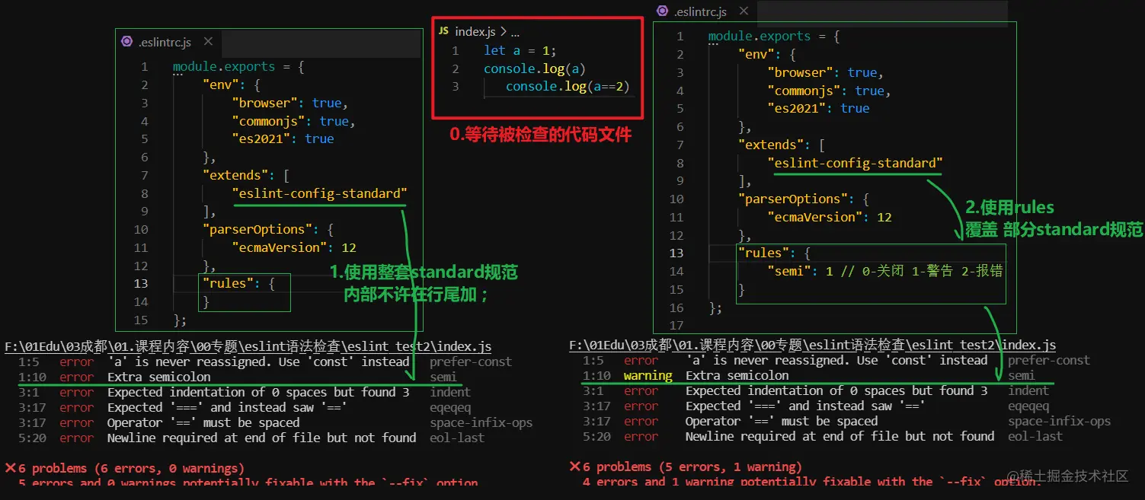The image size is (1145, 500).
Task: Click "eslint-config-standard" string in the right editor
Action: point(856,163)
